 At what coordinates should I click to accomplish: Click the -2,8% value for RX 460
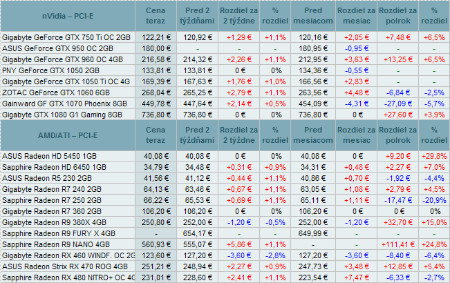tap(275, 255)
